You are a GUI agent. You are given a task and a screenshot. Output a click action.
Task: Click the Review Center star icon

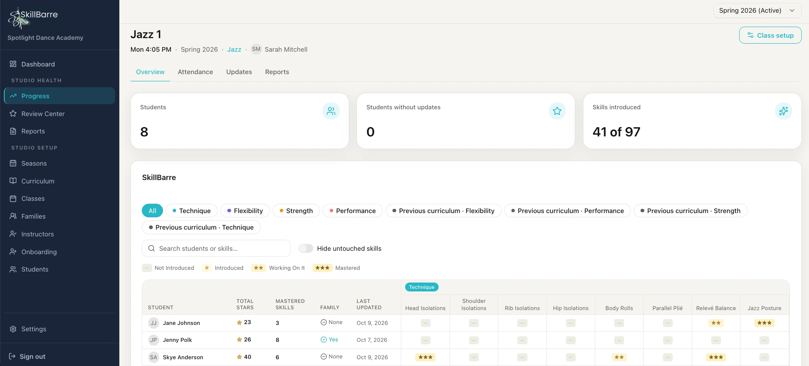tap(13, 114)
